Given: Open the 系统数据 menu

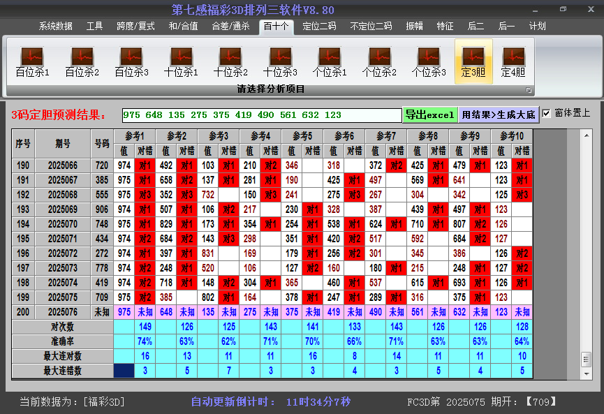Looking at the screenshot, I should point(55,27).
